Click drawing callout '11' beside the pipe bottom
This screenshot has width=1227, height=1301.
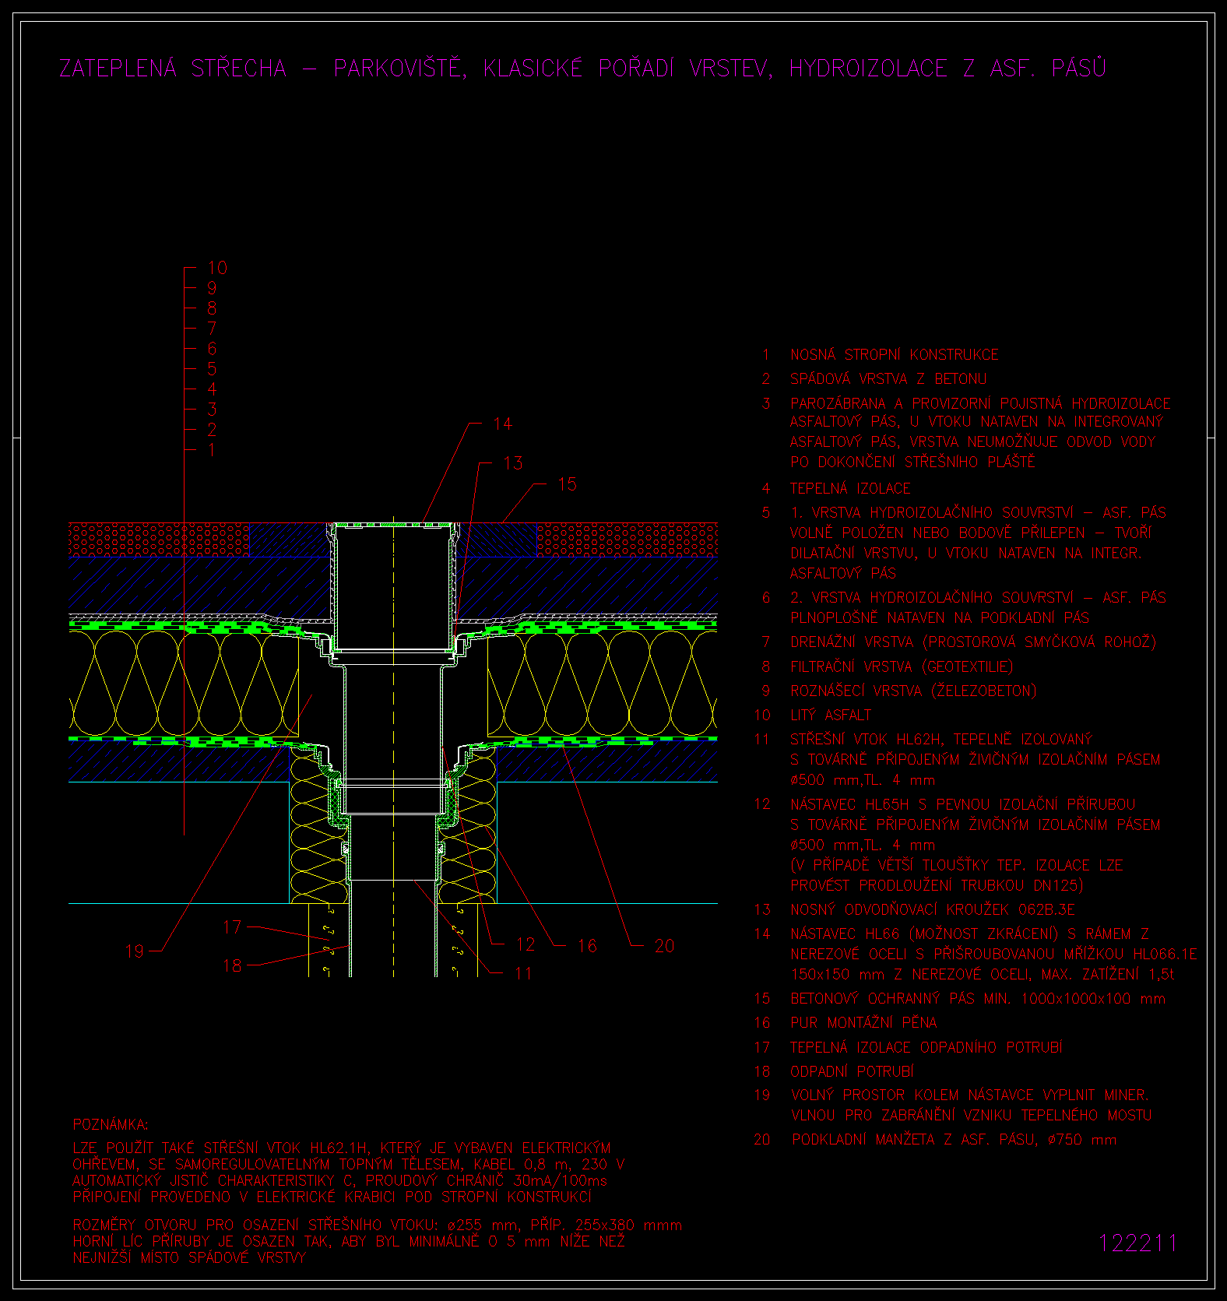(523, 974)
